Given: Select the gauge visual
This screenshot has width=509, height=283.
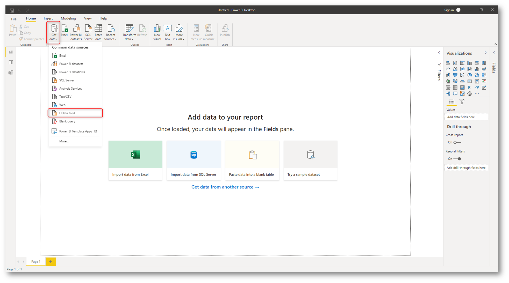Looking at the screenshot, I should tap(462, 81).
